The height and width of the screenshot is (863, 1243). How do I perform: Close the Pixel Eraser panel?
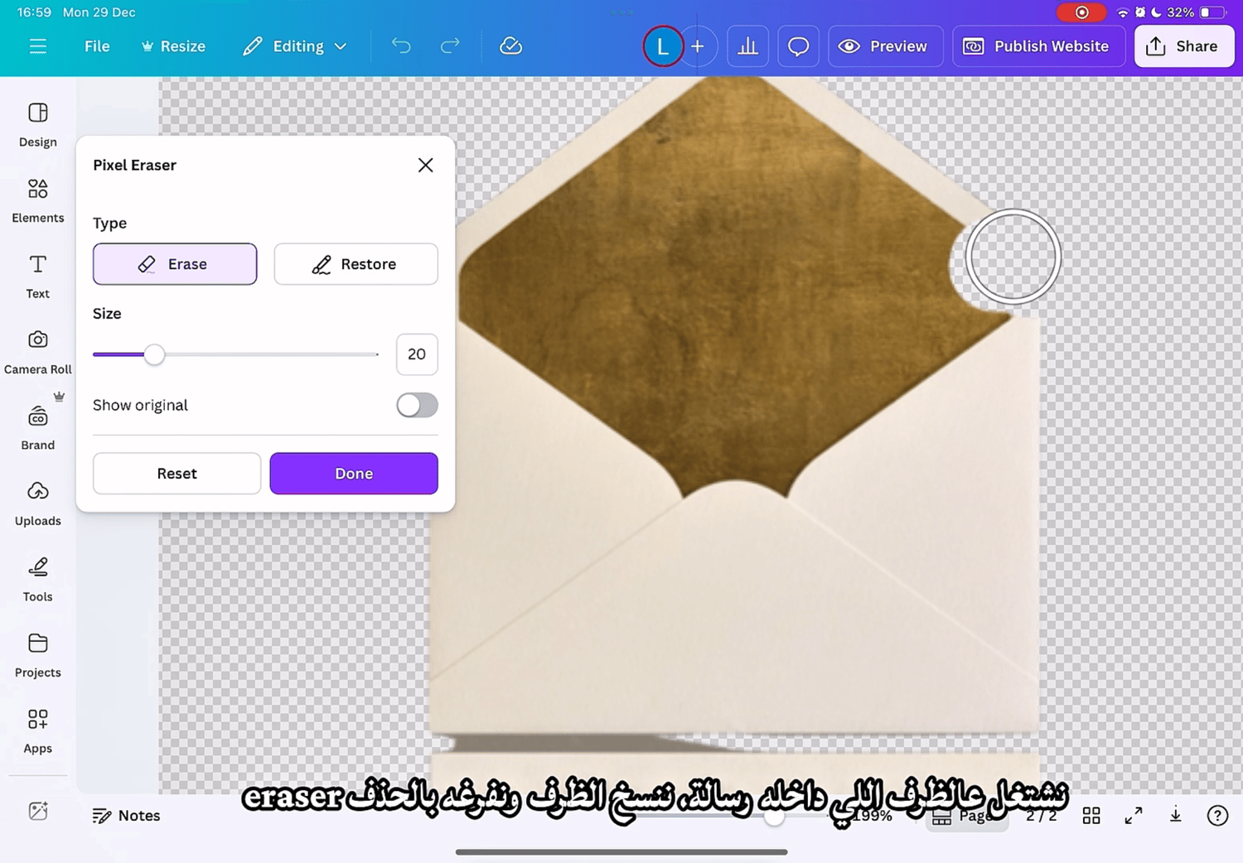pyautogui.click(x=425, y=165)
